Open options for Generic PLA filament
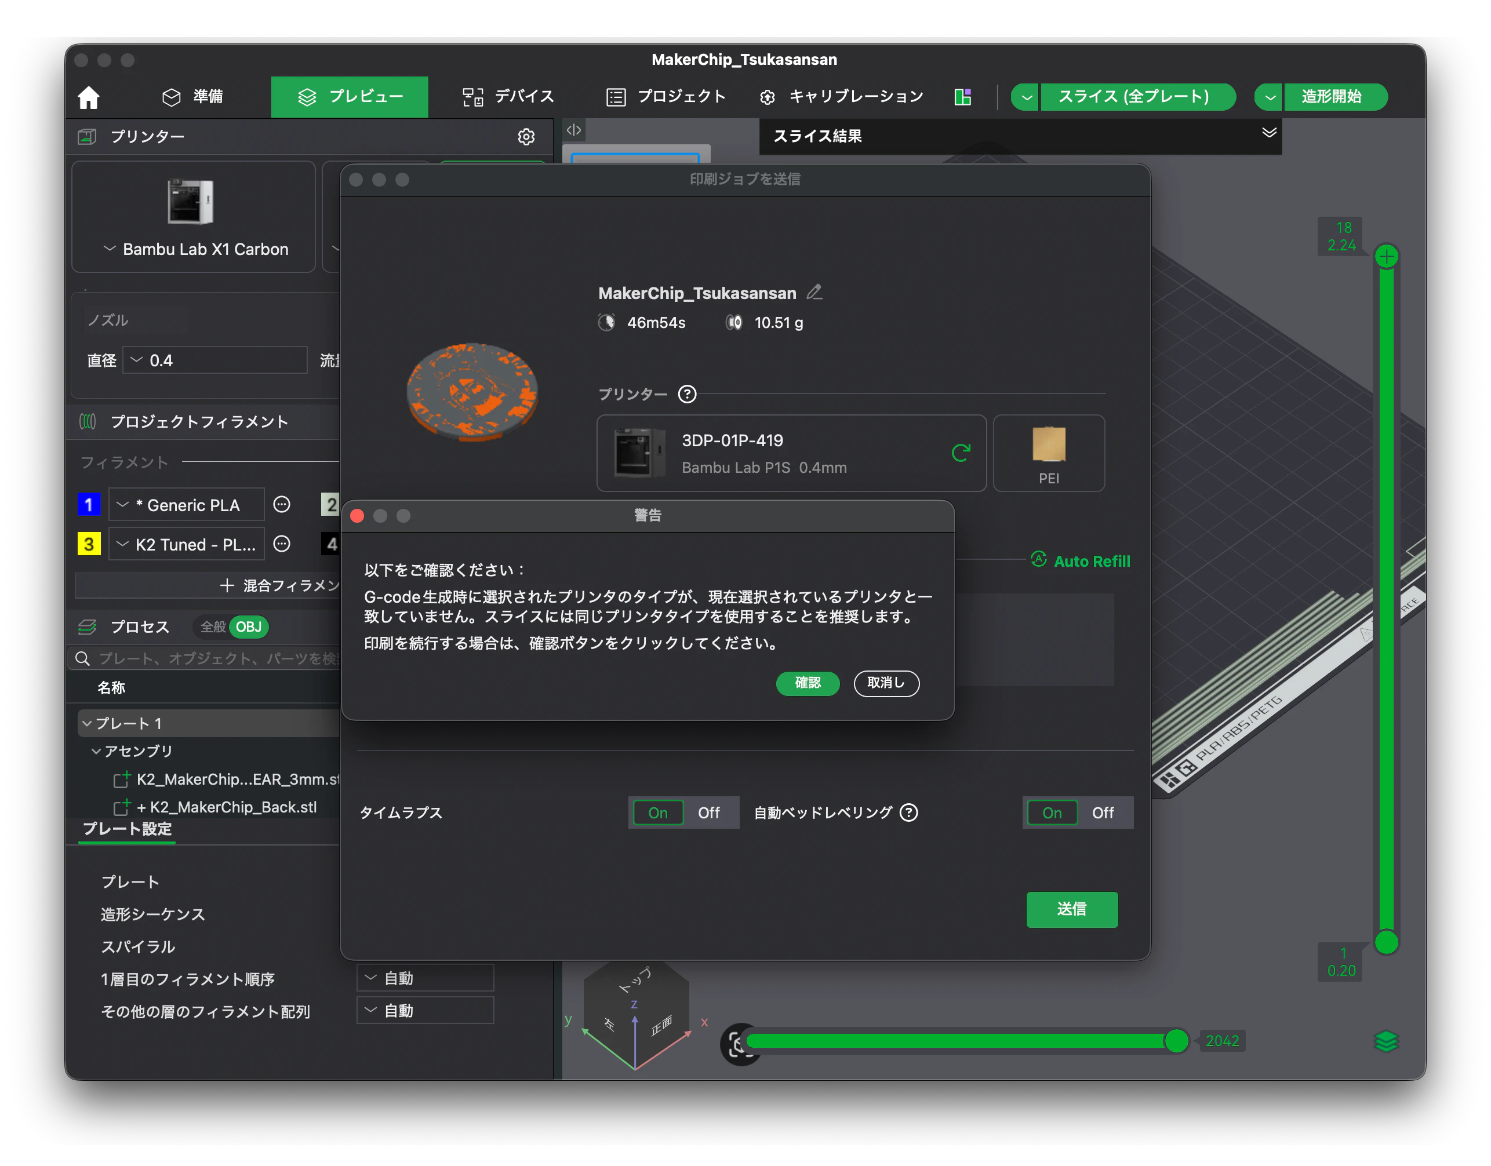1491x1166 pixels. [282, 505]
